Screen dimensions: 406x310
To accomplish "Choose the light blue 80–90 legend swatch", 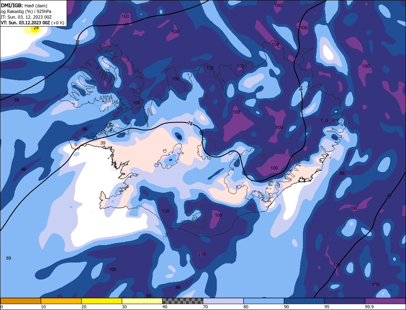I will tap(263, 301).
